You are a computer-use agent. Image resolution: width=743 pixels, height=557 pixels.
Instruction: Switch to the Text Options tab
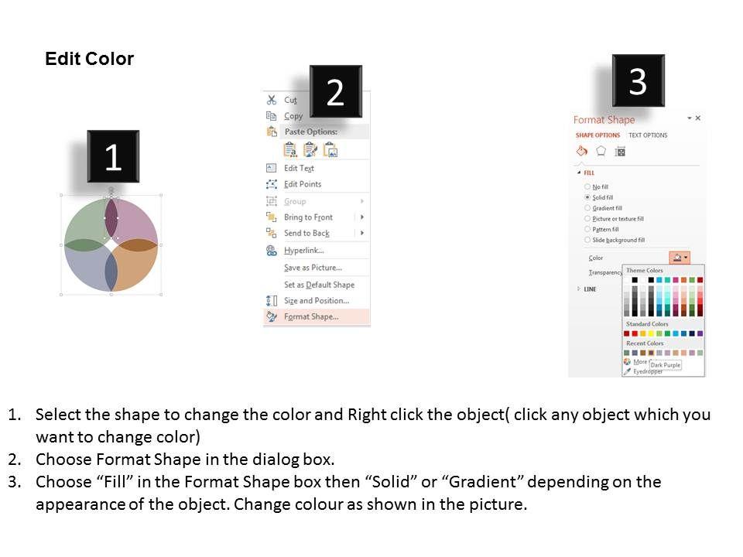point(648,135)
